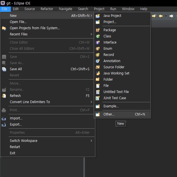Click the Open Projects from File System folder icon

click(x=4, y=28)
